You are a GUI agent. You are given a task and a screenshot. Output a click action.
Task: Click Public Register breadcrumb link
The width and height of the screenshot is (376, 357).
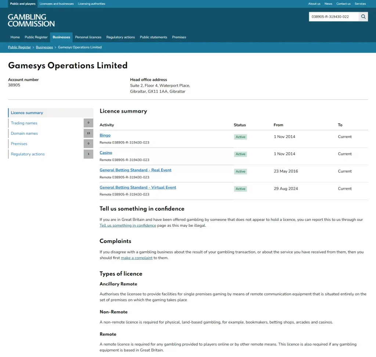tap(19, 47)
